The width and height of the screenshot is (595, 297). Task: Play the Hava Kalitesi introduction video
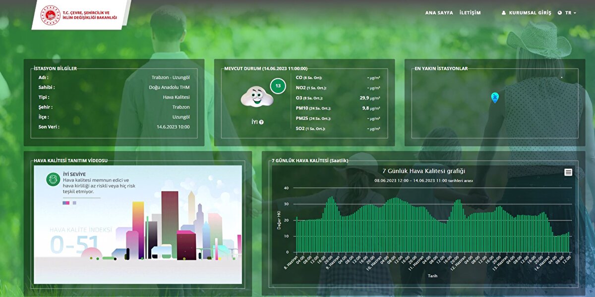click(138, 224)
